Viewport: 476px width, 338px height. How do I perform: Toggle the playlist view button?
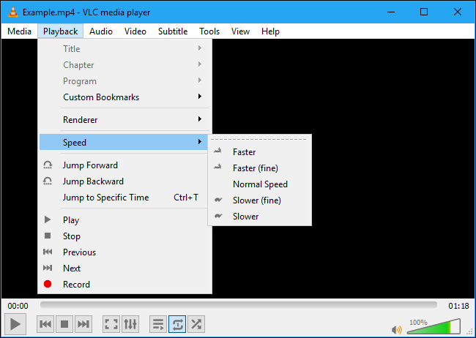pos(158,324)
